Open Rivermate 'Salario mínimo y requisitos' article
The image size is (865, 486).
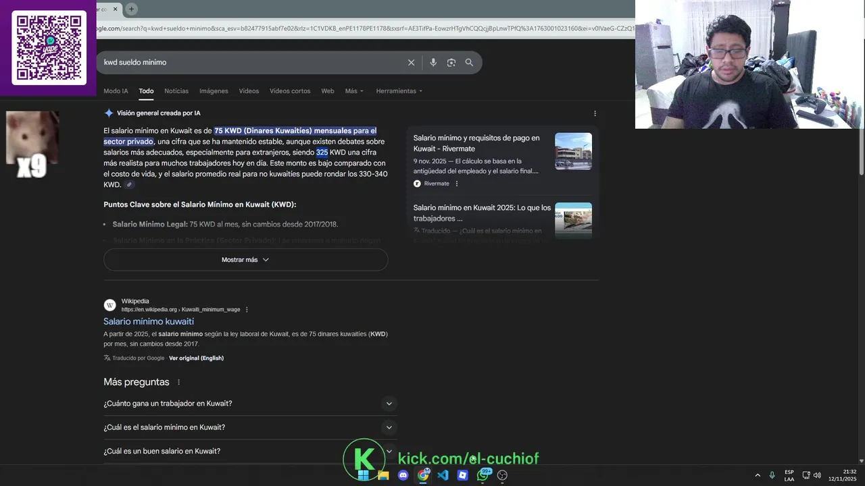pyautogui.click(x=476, y=143)
